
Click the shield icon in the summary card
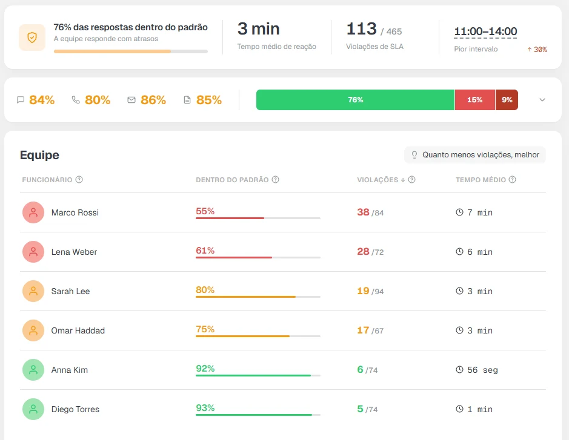(32, 38)
